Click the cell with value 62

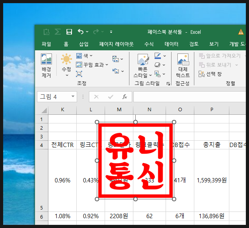(149, 216)
